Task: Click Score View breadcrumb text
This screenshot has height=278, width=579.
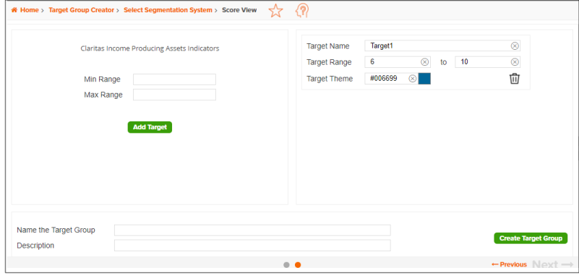Action: [x=239, y=10]
